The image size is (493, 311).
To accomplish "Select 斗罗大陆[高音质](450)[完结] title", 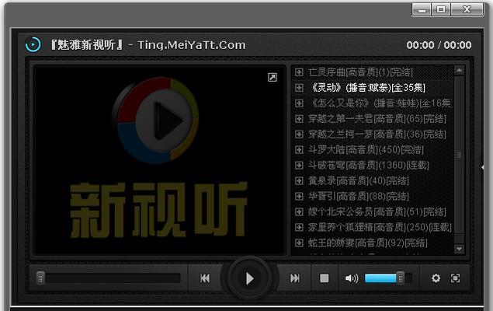I will (x=366, y=149).
